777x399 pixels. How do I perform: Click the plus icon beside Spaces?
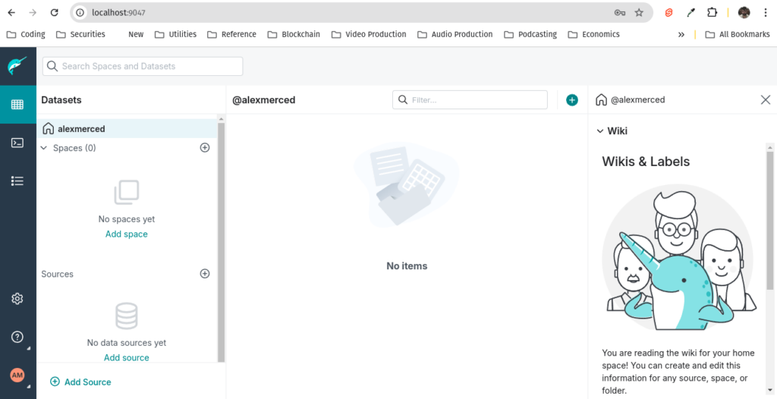point(205,148)
